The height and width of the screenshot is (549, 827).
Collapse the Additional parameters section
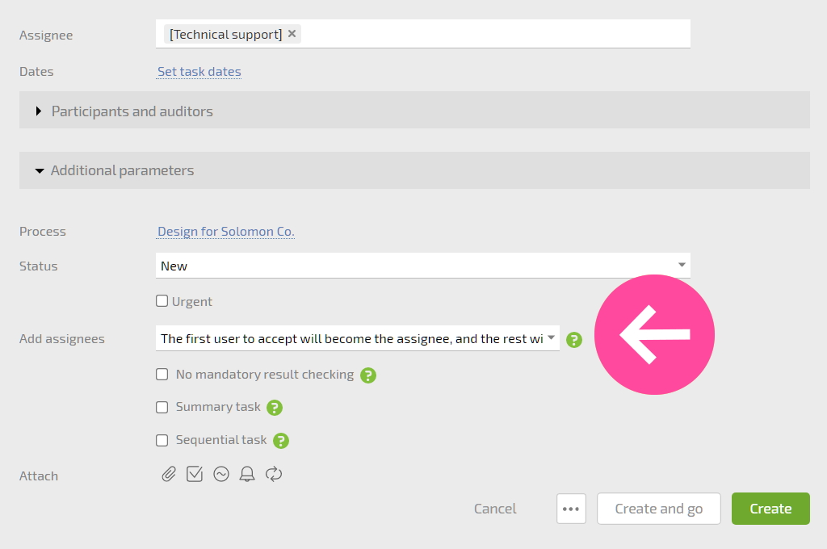(x=414, y=170)
